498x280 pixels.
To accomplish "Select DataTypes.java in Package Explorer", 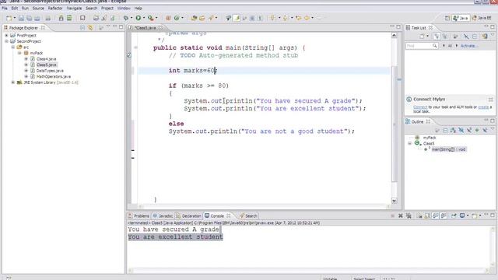I will click(x=50, y=71).
